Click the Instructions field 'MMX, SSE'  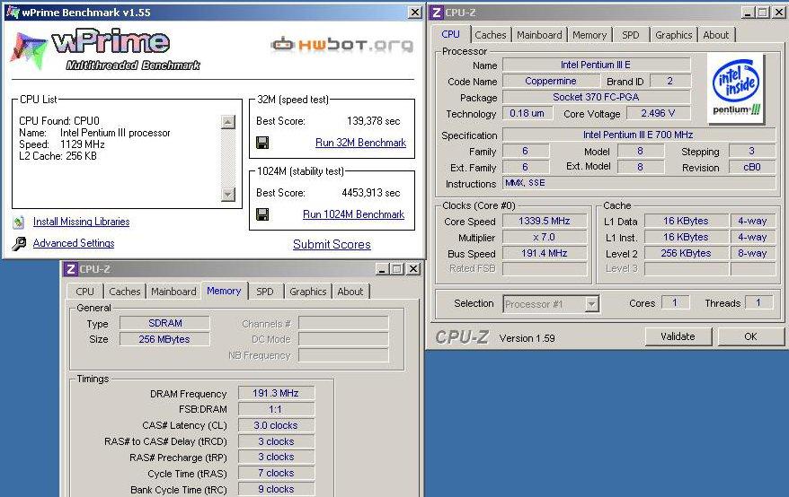click(639, 183)
